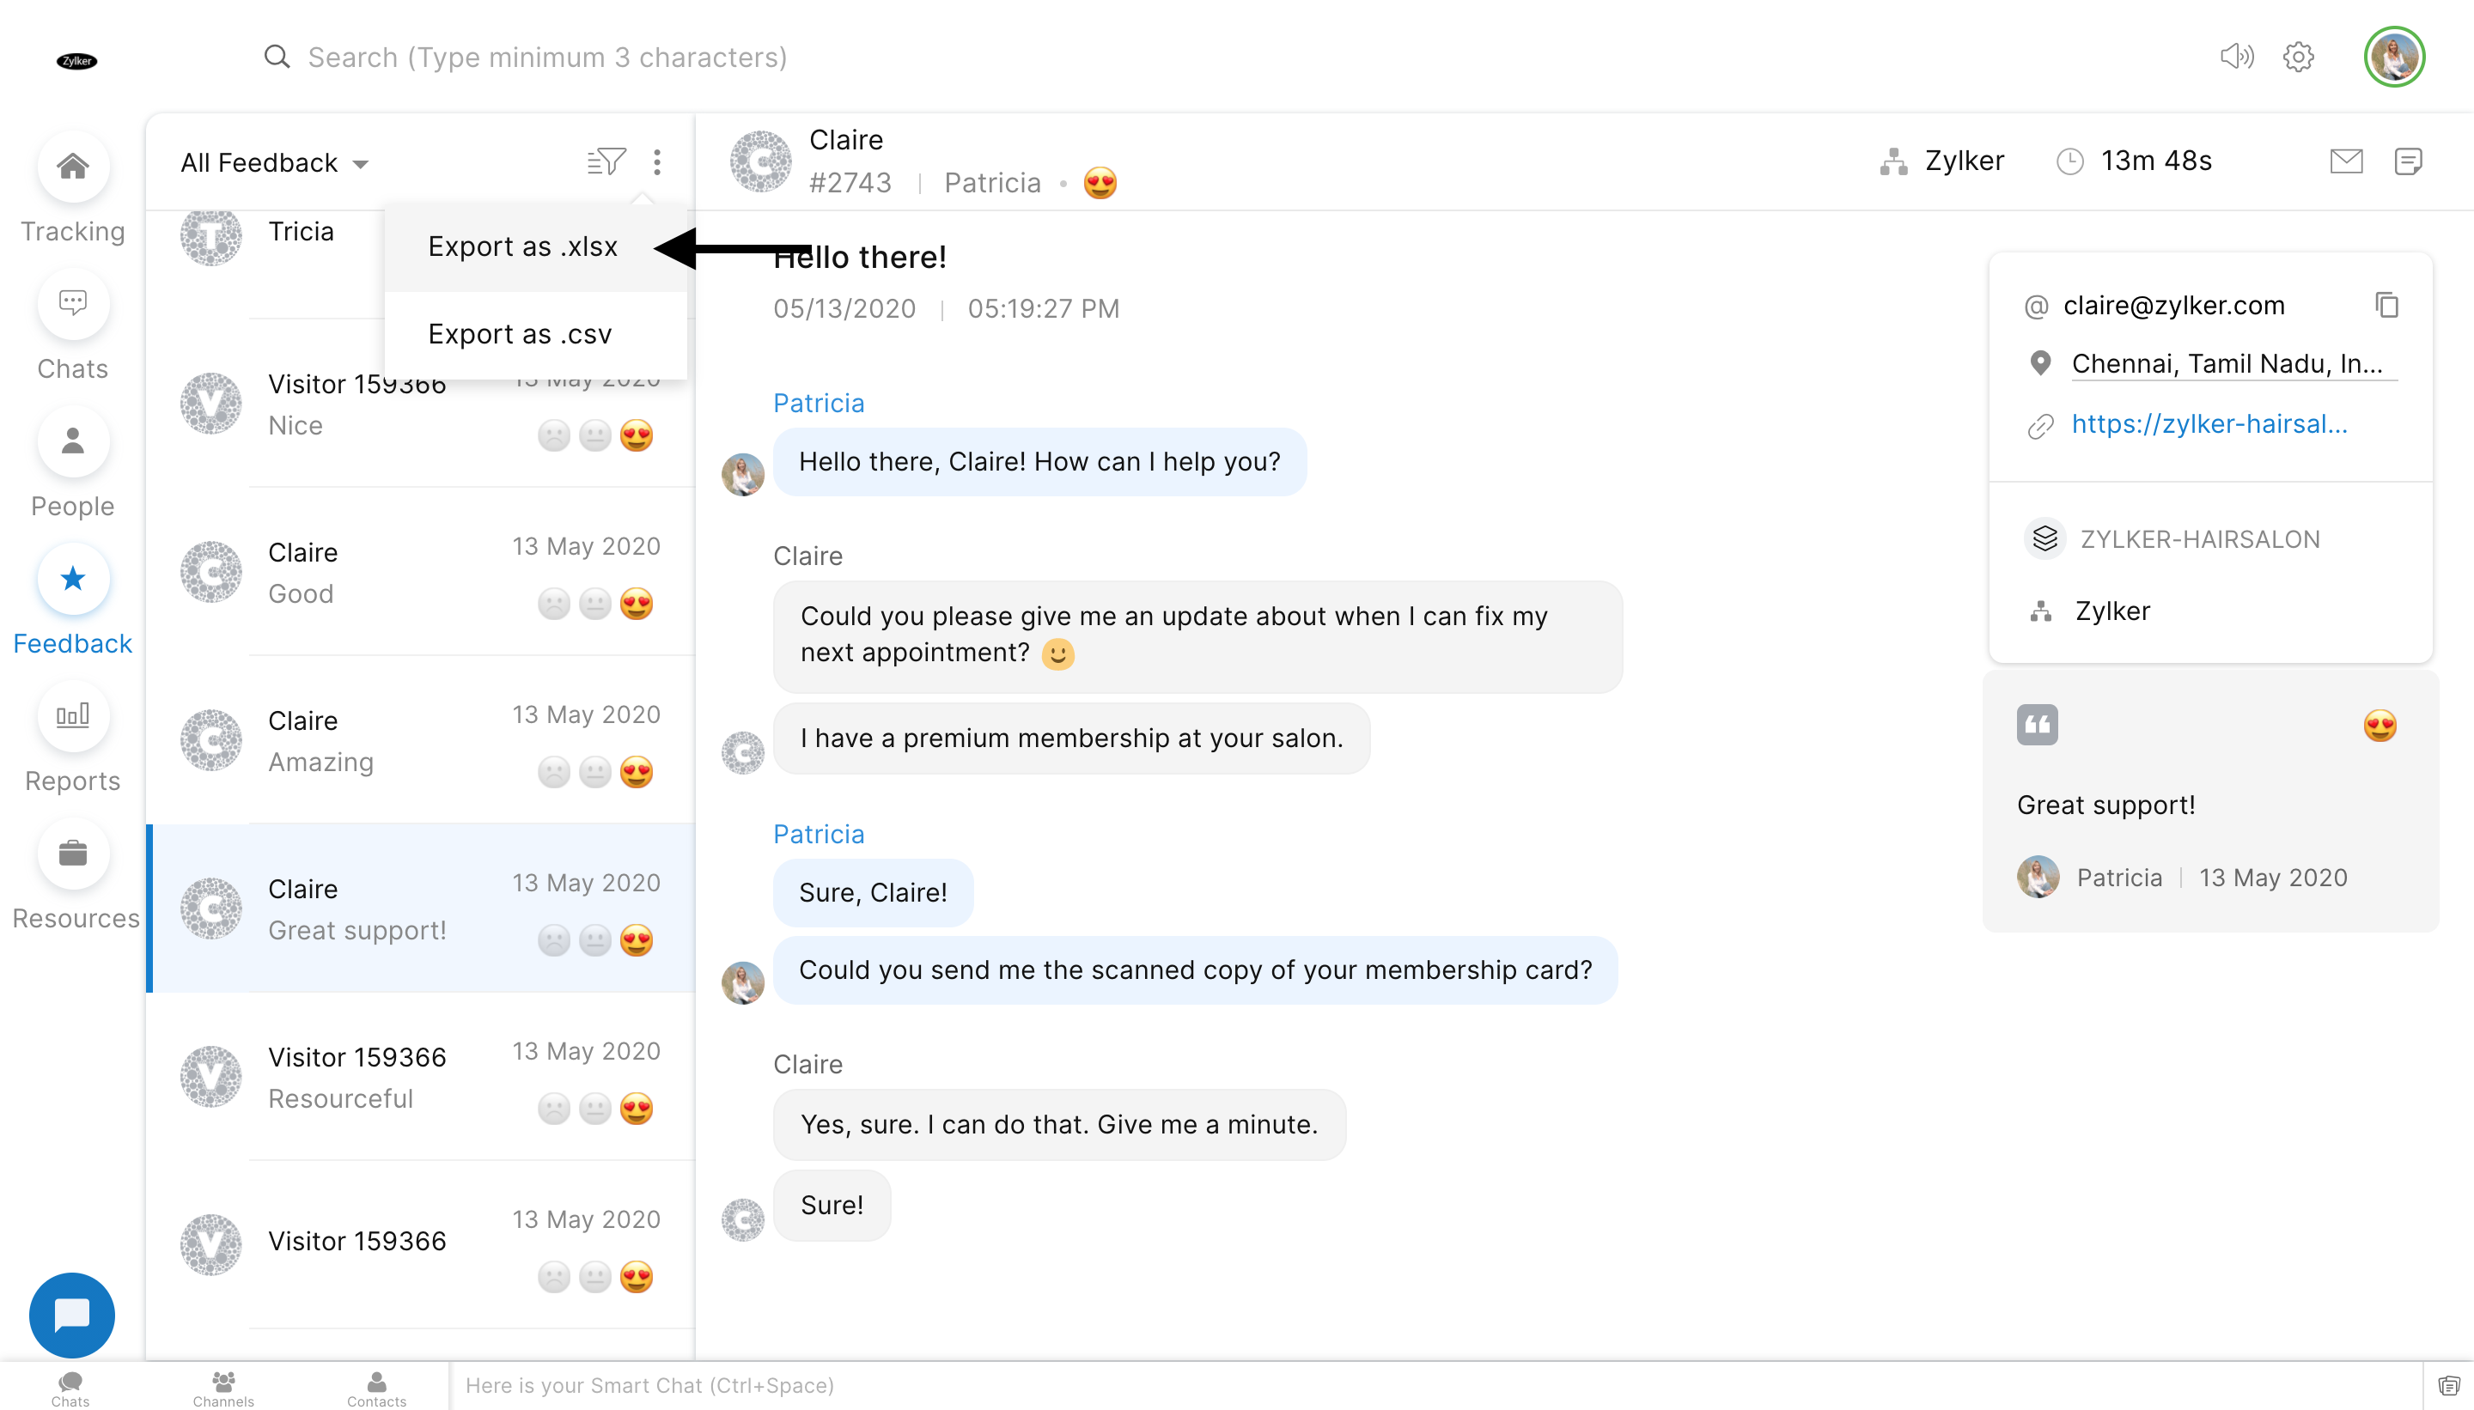This screenshot has width=2474, height=1410.
Task: Open the Tracking home icon
Action: [73, 167]
